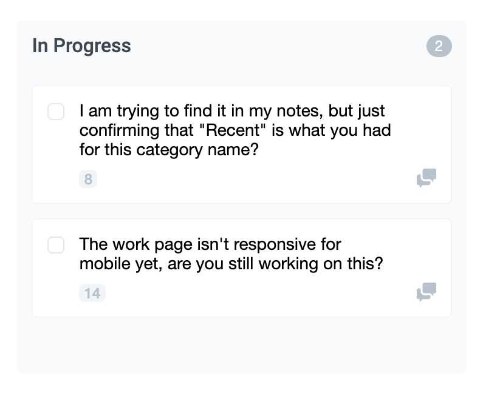Click the chat bubbles icon beside badge 14

[x=426, y=292]
